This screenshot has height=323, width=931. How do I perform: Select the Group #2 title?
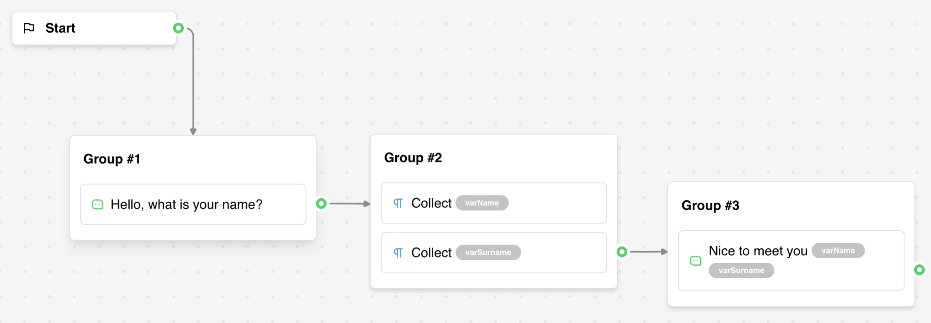pos(413,158)
